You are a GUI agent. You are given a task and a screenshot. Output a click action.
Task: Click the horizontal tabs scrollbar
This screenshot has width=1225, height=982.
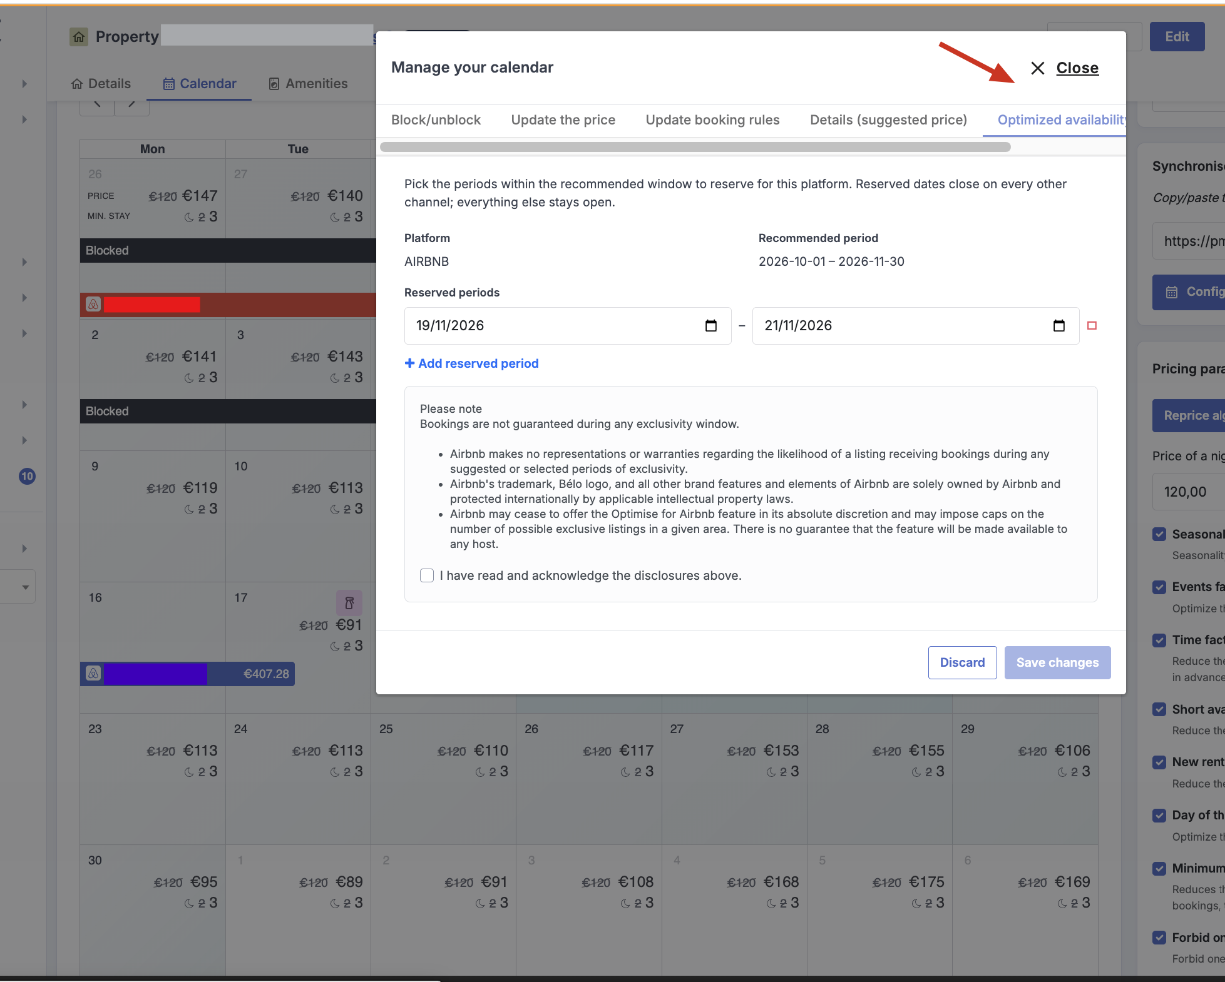click(695, 147)
